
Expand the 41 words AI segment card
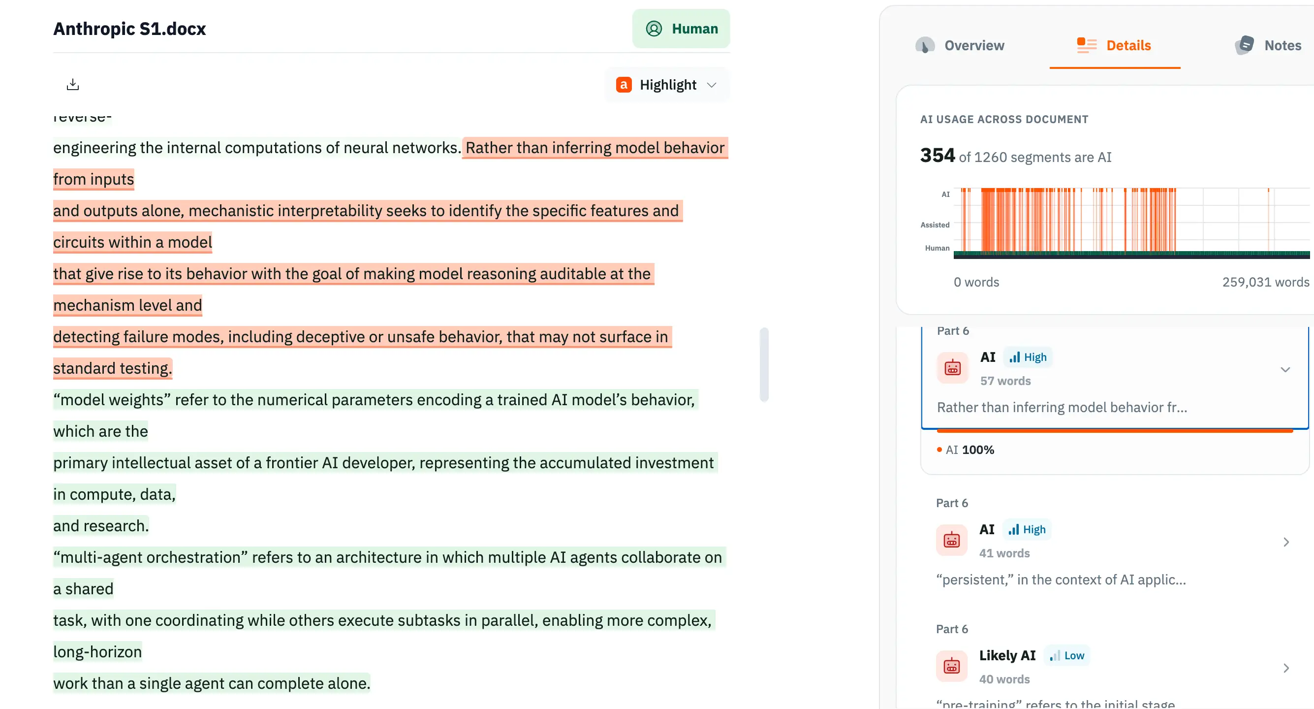coord(1286,542)
